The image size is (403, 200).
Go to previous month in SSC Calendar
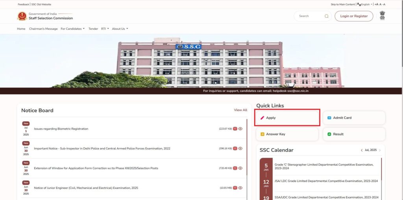click(x=362, y=150)
